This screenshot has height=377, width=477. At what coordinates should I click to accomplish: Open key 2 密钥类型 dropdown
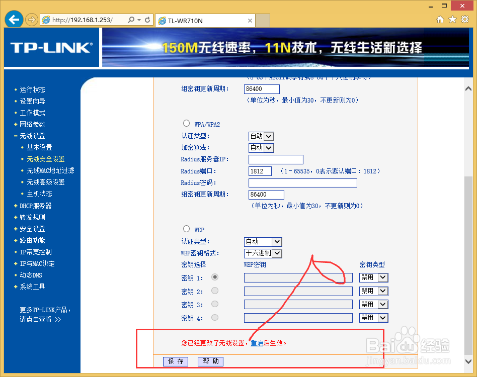pyautogui.click(x=374, y=291)
